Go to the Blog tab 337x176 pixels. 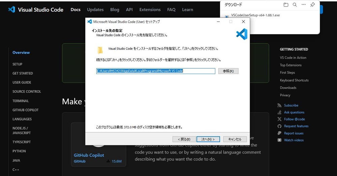(115, 10)
